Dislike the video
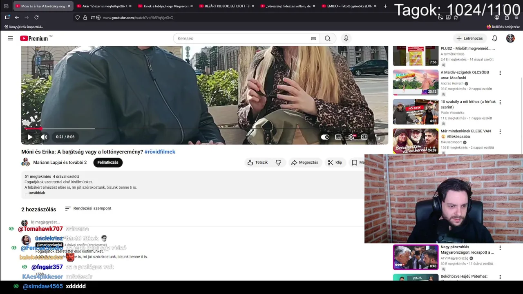 (279, 163)
